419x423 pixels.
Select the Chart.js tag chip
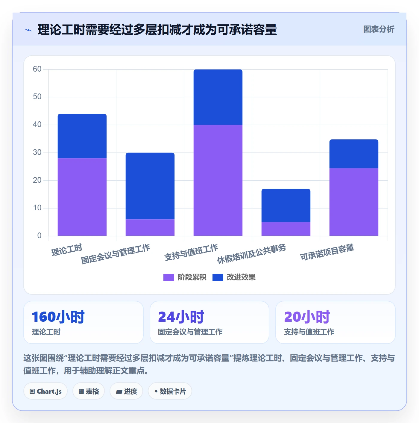pyautogui.click(x=45, y=391)
